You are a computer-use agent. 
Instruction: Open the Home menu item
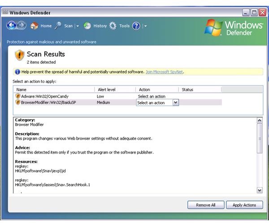tap(46, 26)
